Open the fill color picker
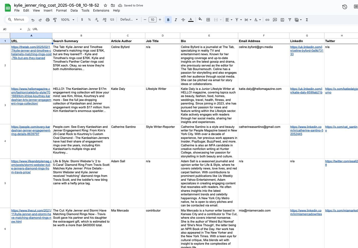This screenshot has height=248, width=358. 200,20
